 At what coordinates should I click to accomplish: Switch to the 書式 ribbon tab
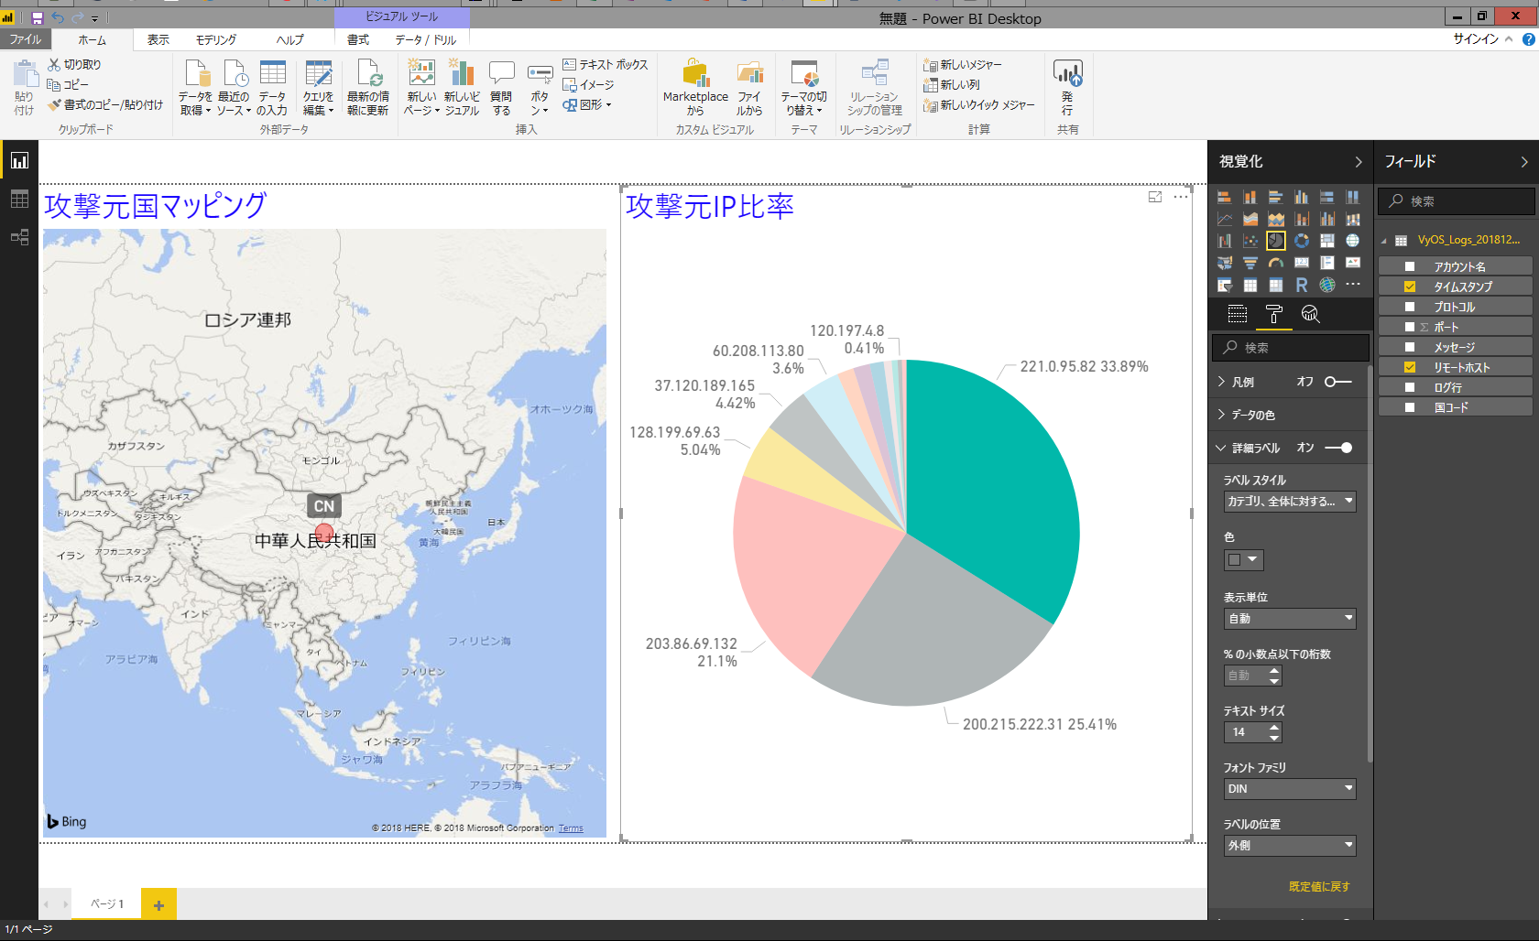tap(358, 39)
